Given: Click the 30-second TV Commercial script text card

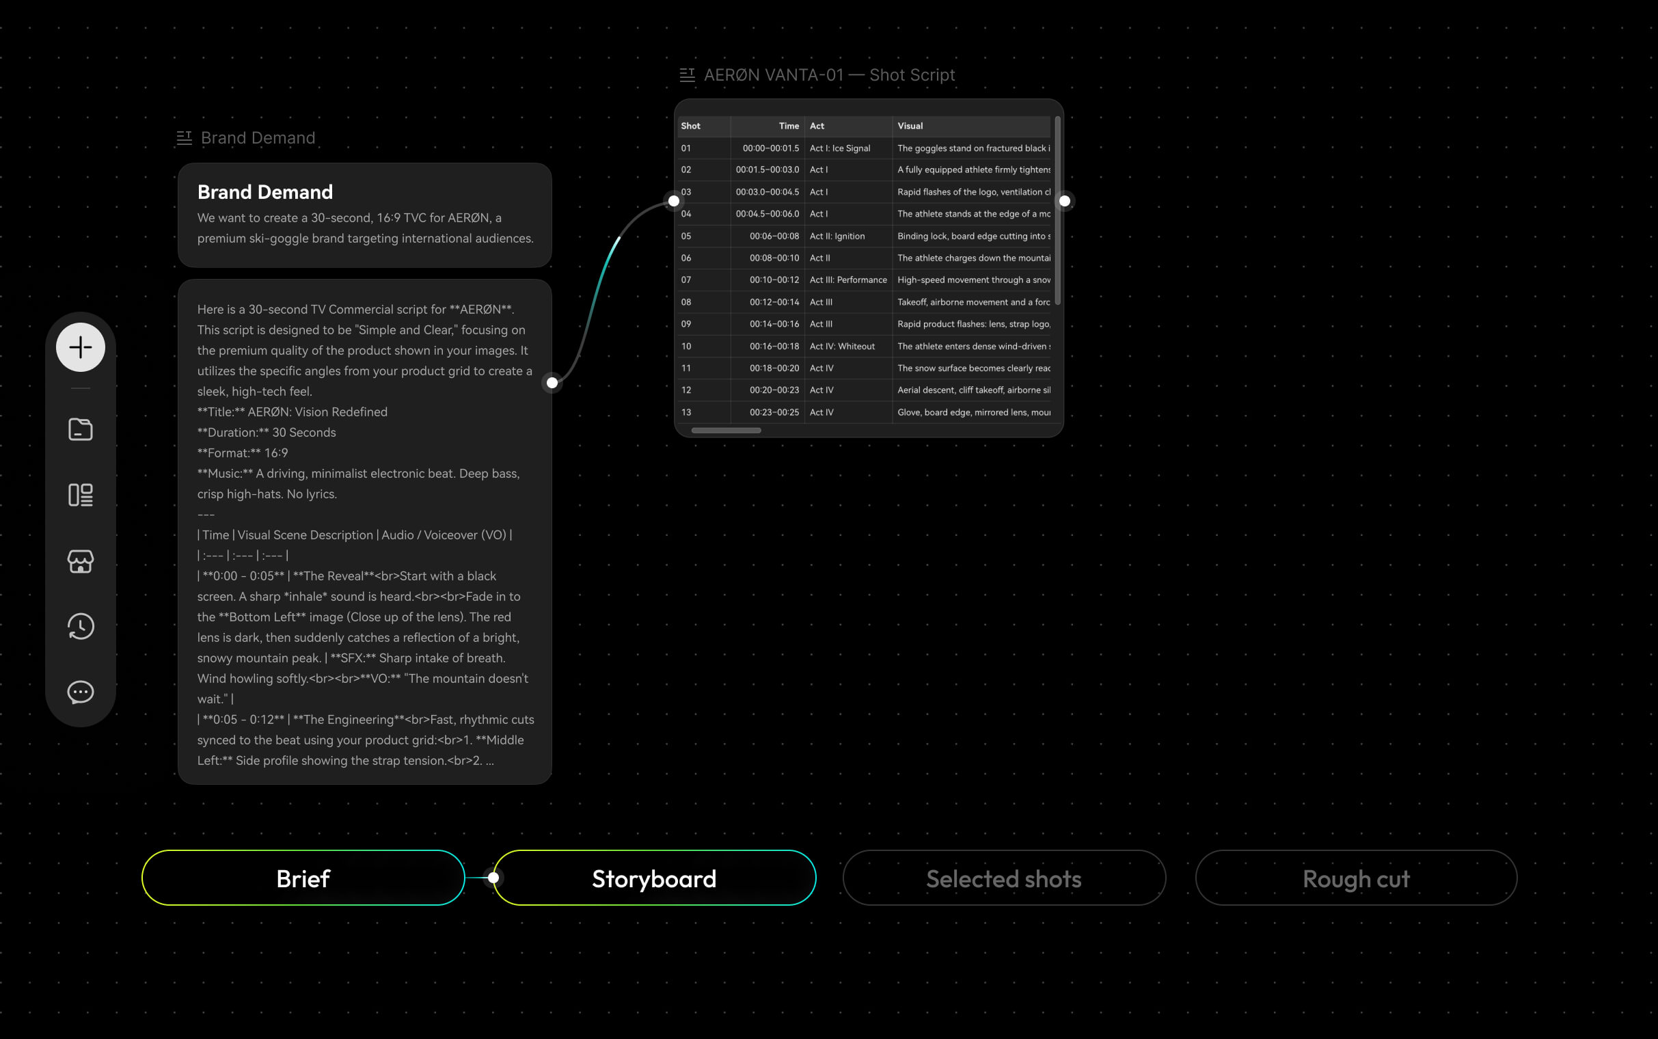Looking at the screenshot, I should tap(365, 531).
